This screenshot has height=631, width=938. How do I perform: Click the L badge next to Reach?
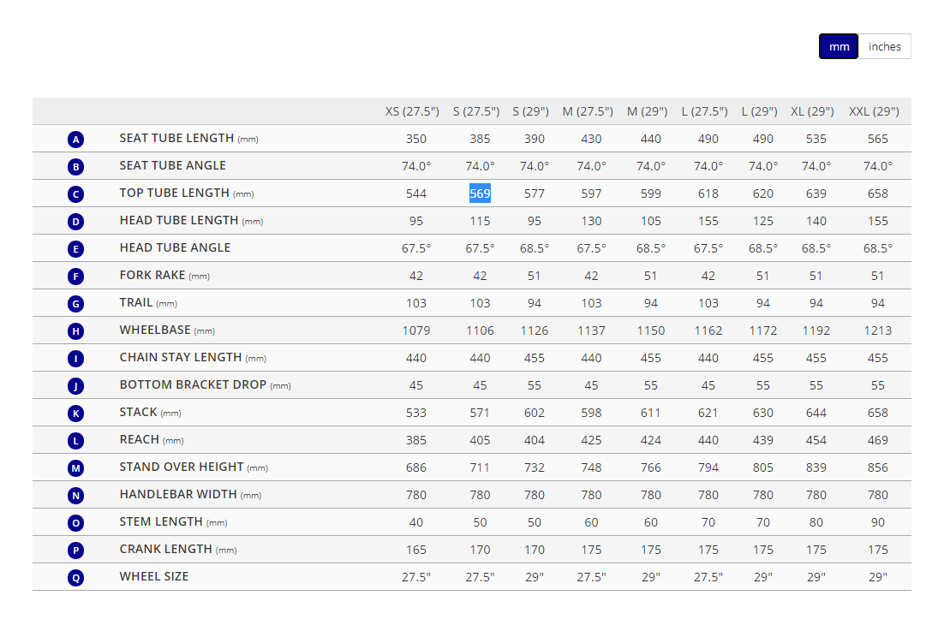click(x=76, y=441)
